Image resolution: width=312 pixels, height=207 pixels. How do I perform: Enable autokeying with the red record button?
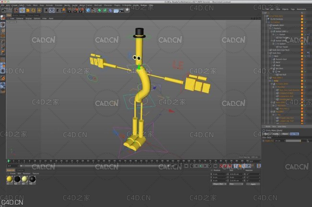225,165
